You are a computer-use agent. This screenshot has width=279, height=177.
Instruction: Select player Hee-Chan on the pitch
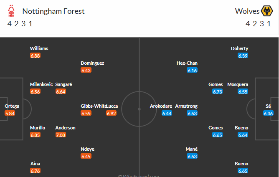click(187, 63)
